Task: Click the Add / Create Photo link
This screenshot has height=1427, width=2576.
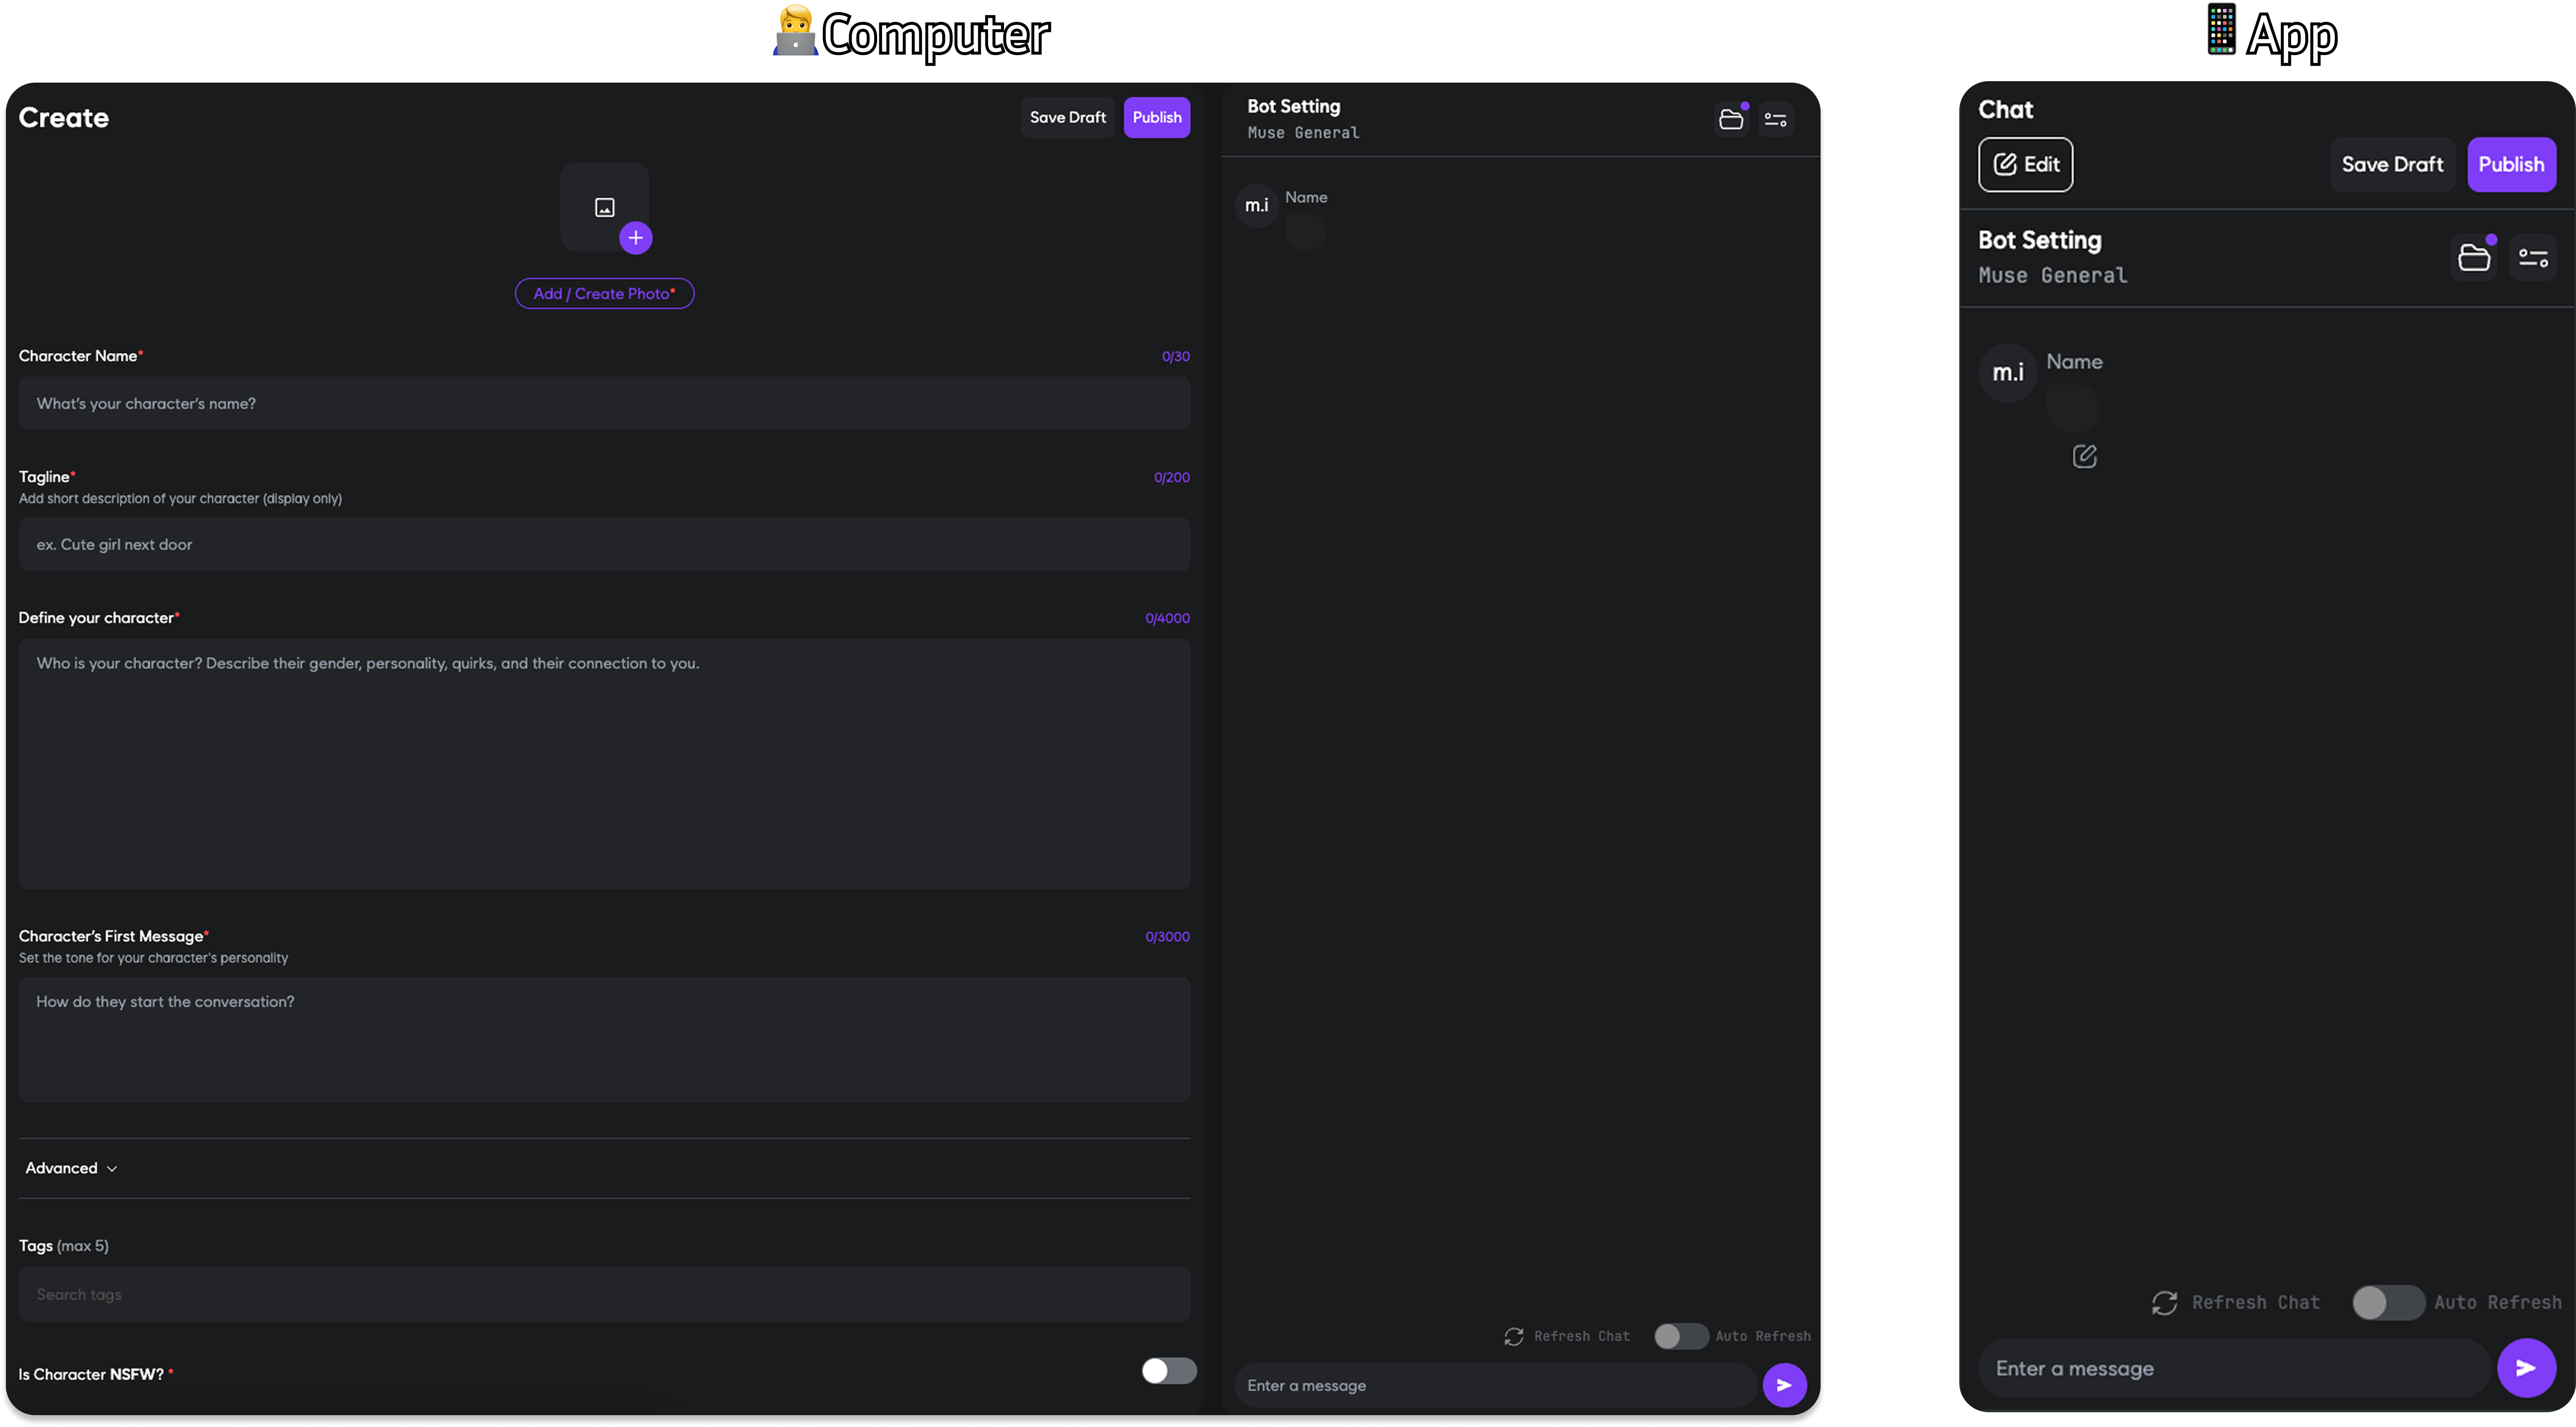Action: [x=604, y=293]
